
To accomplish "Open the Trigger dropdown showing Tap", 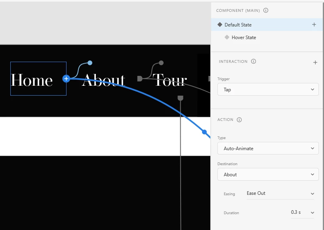I will pos(268,89).
